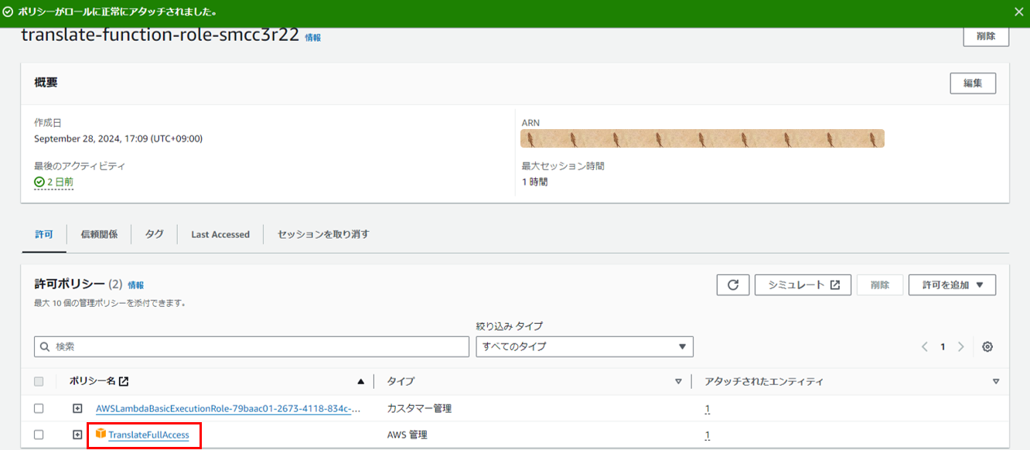
Task: Open the TranslateFullAccess policy link
Action: [x=148, y=435]
